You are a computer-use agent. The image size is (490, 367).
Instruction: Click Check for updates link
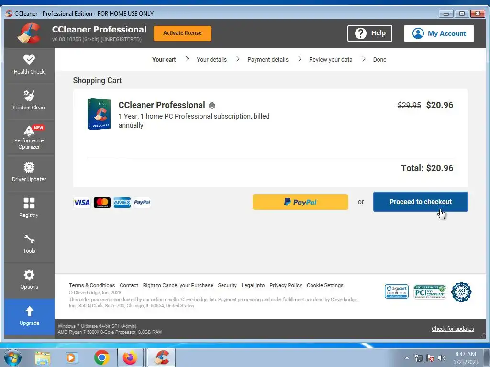click(x=453, y=329)
